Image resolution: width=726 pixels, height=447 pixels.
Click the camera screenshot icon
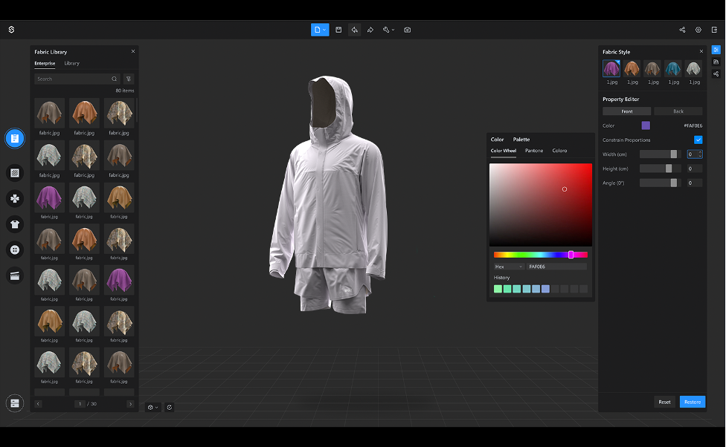click(408, 30)
